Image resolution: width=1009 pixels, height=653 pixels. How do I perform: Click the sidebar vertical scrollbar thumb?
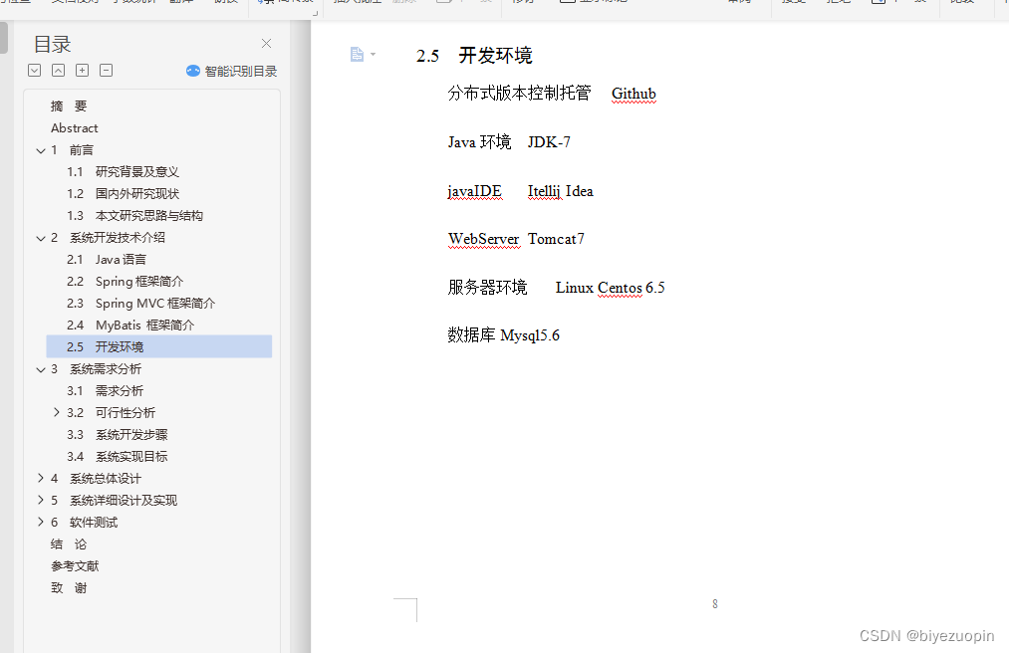pyautogui.click(x=3, y=37)
